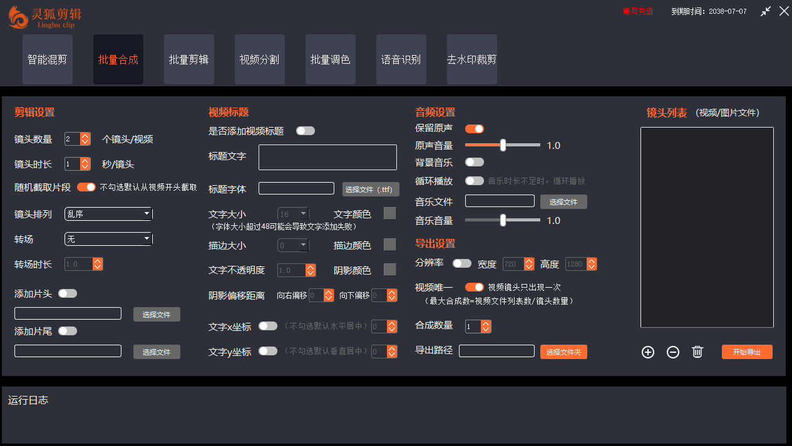Click the 账号充值 link

coord(637,11)
